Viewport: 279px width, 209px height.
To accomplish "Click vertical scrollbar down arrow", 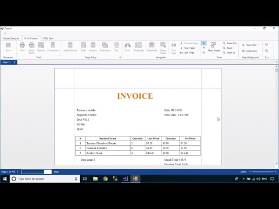I will [x=277, y=164].
